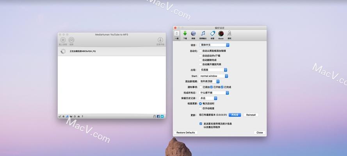The height and width of the screenshot is (156, 347).
Task: Open the 音频输出 music note tab
Action: tap(203, 35)
